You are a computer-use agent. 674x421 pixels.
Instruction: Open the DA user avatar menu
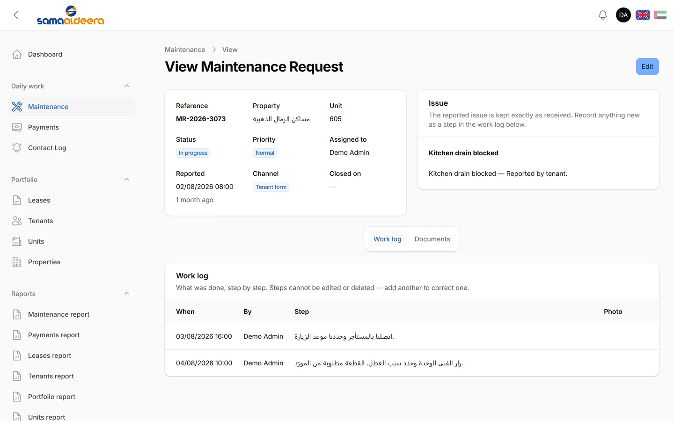tap(623, 15)
